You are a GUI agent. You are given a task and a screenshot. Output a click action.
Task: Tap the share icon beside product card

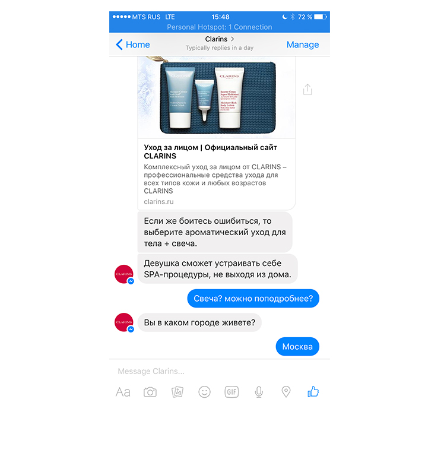(x=307, y=90)
